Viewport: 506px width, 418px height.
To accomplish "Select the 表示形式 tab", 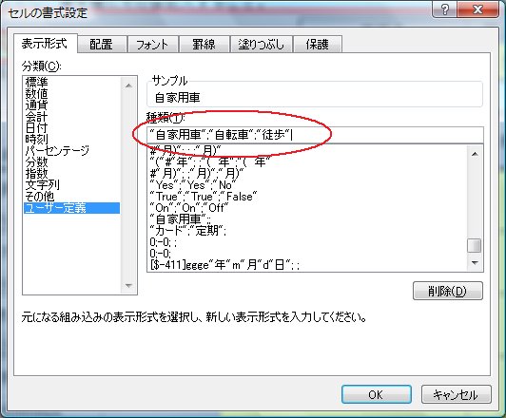I will point(45,43).
